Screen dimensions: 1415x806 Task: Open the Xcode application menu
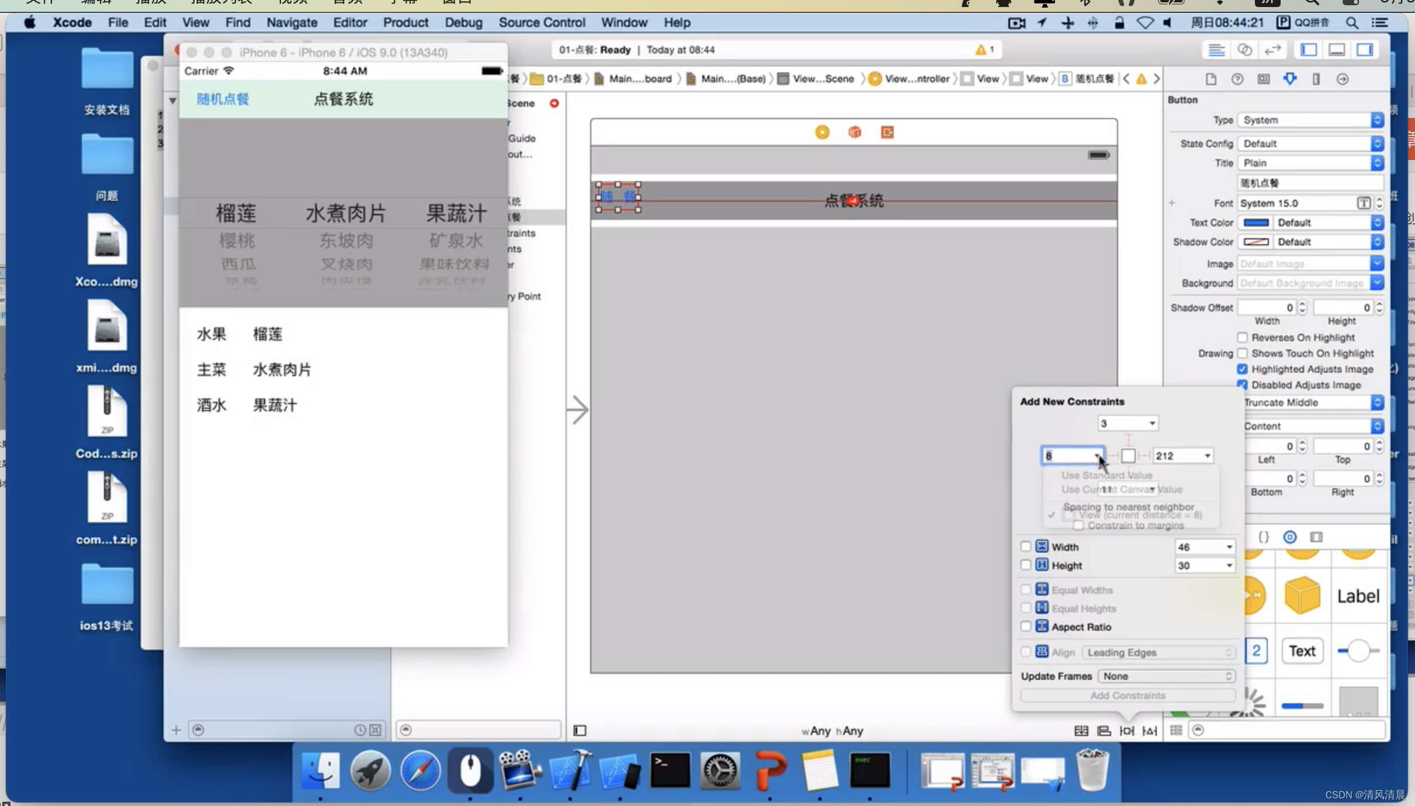pyautogui.click(x=72, y=22)
